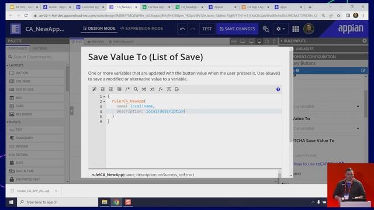Open the Value To variable dropdown
374x210 pixels.
pyautogui.click(x=358, y=128)
